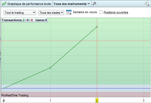Image resolution: width=151 pixels, height=103 pixels.
Task: Expand the Tous les instruments dropdown
Action: (x=72, y=4)
